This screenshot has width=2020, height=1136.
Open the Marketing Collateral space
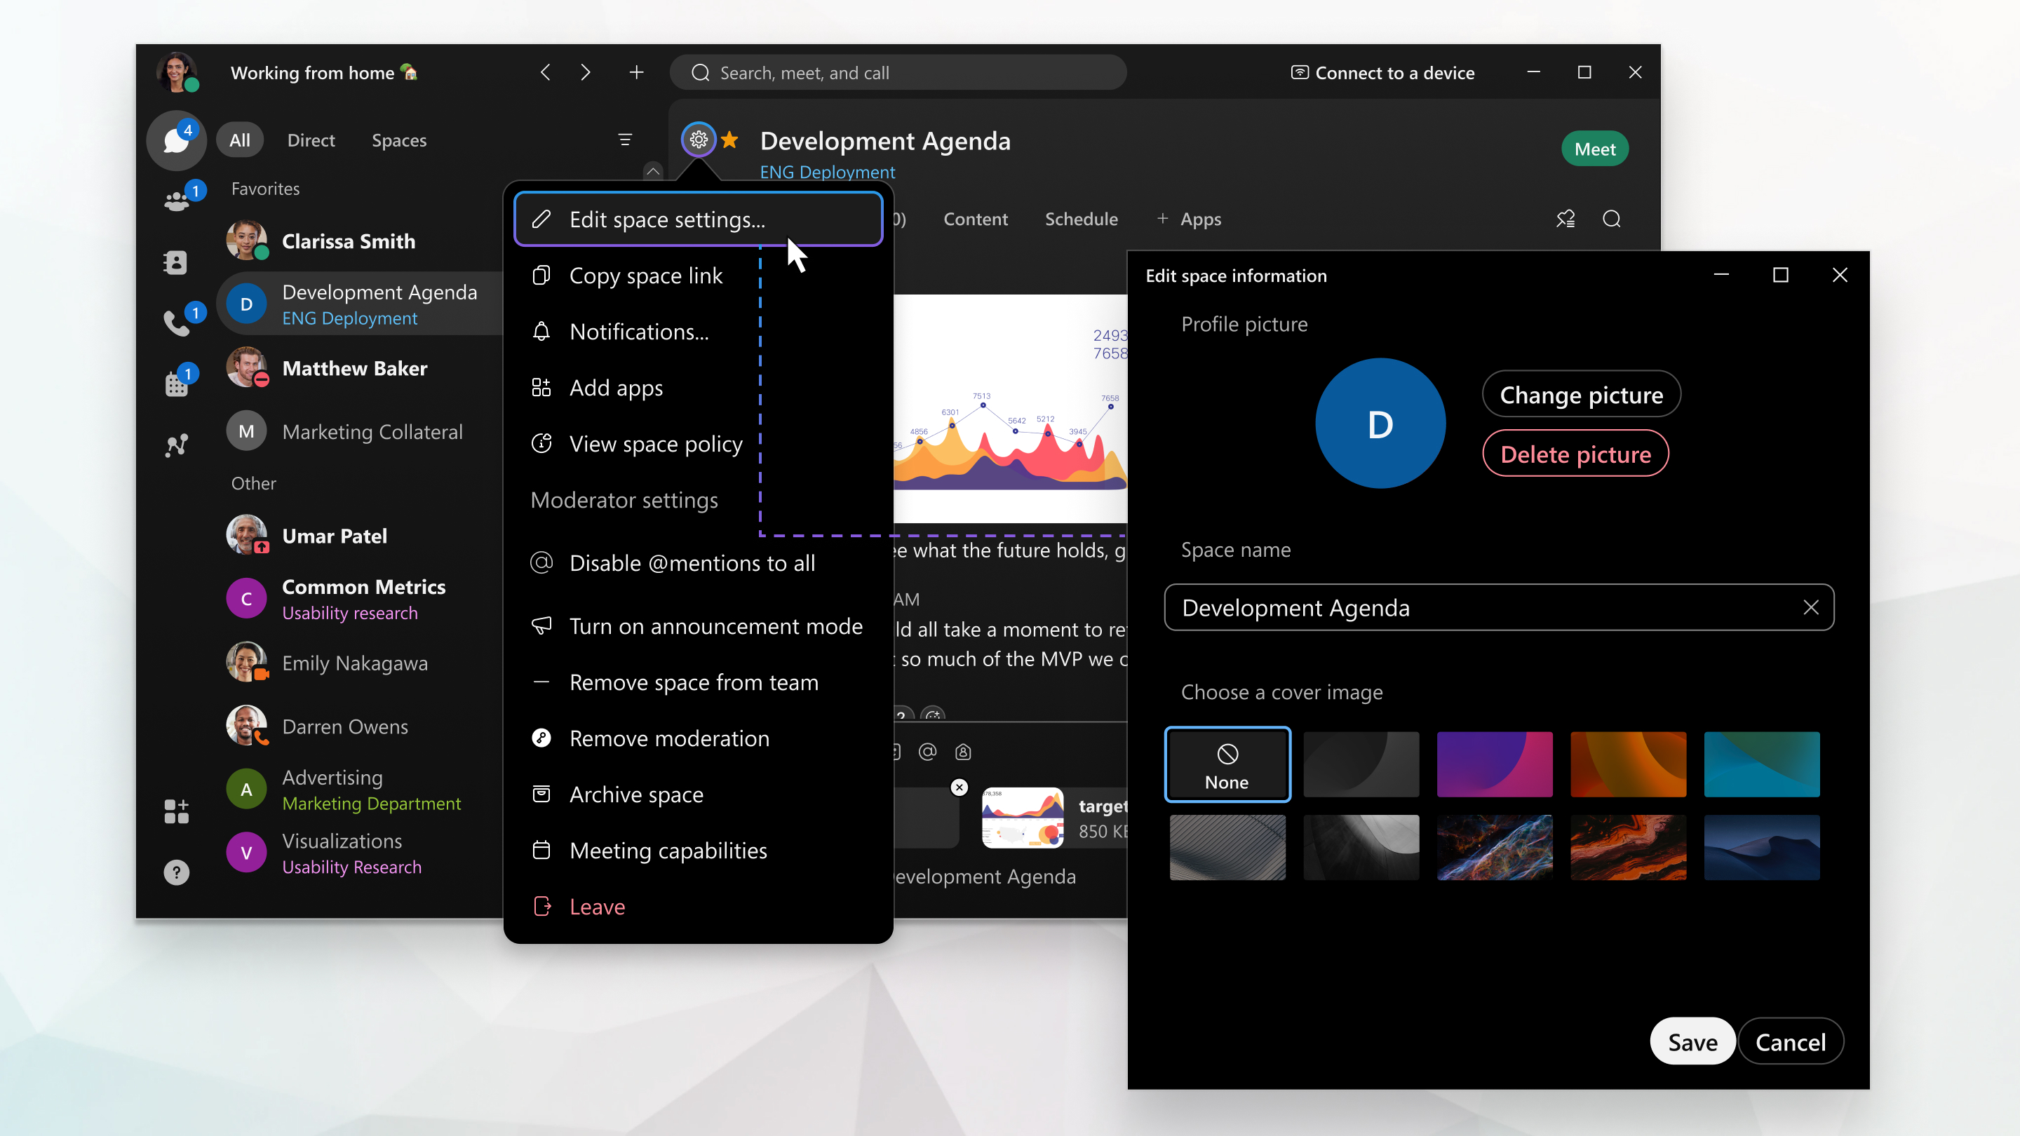coord(359,431)
